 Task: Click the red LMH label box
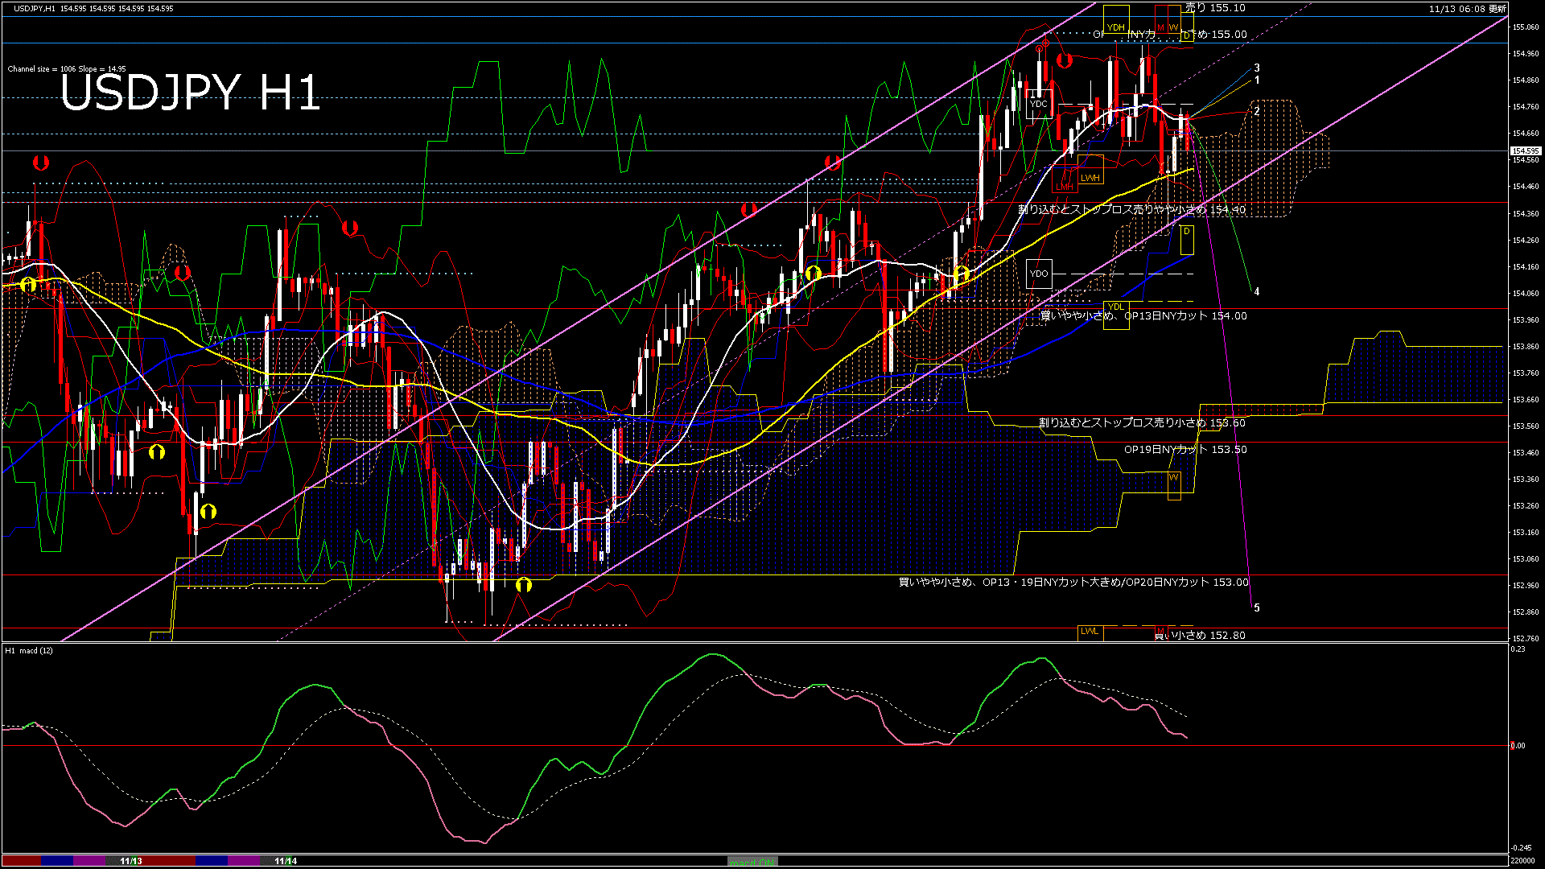pos(1064,187)
